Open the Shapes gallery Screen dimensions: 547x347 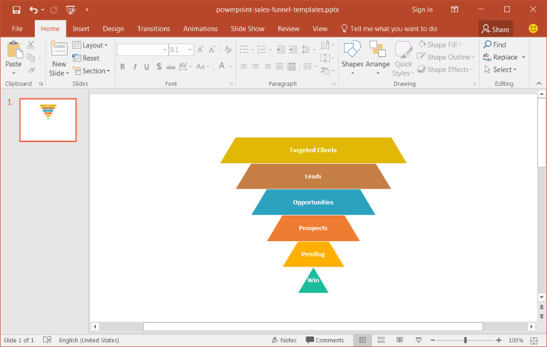click(x=352, y=56)
